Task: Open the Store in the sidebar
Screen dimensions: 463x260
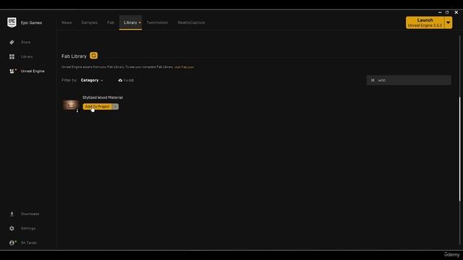Action: (25, 42)
